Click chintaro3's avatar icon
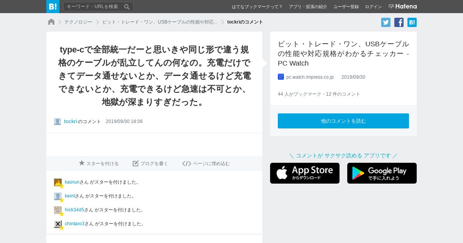Image resolution: width=463 pixels, height=243 pixels. (58, 224)
